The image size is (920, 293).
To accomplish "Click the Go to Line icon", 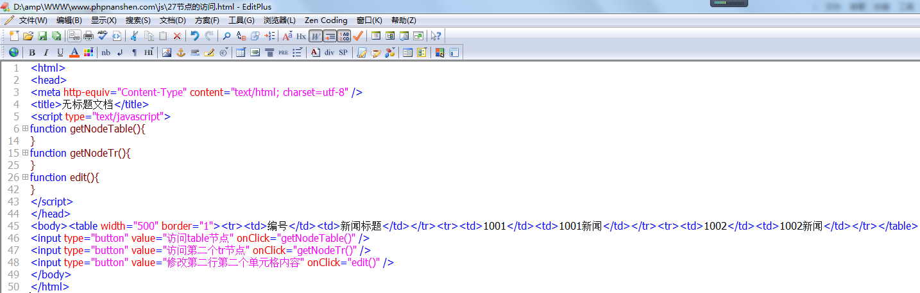I will (270, 36).
